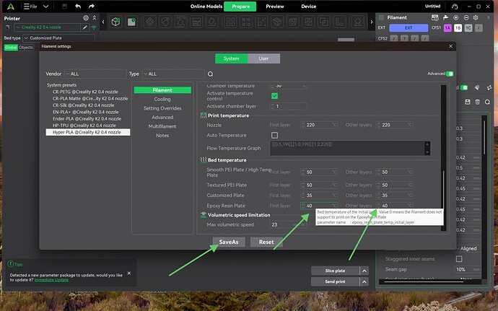
Task: Expand Slice plate options arrow
Action: tap(364, 271)
